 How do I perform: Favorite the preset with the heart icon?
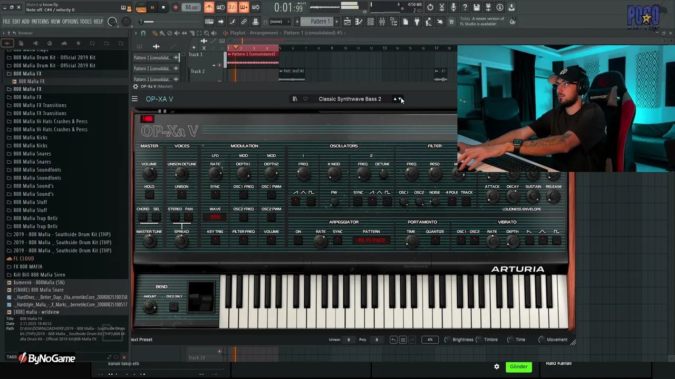305,99
